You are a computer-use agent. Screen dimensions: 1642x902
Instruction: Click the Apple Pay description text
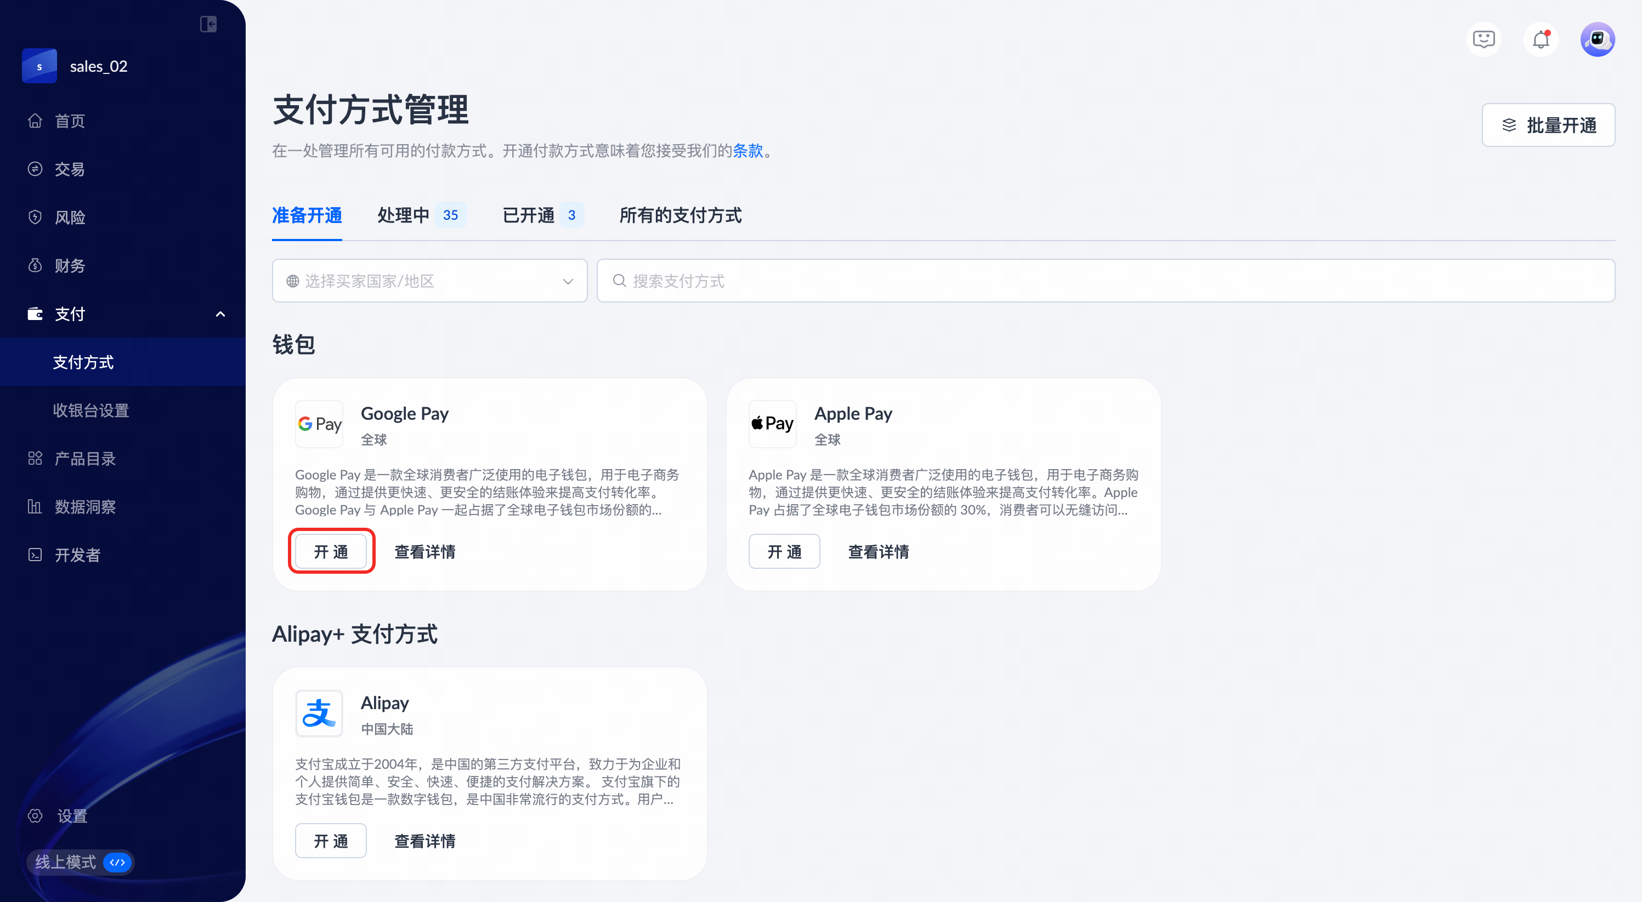click(943, 493)
